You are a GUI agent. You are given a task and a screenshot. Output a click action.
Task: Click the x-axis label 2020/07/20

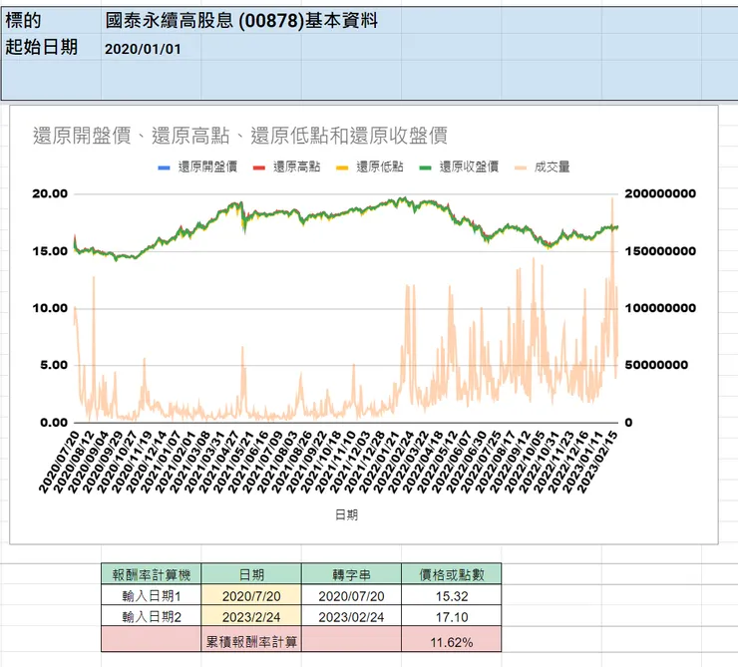(59, 462)
